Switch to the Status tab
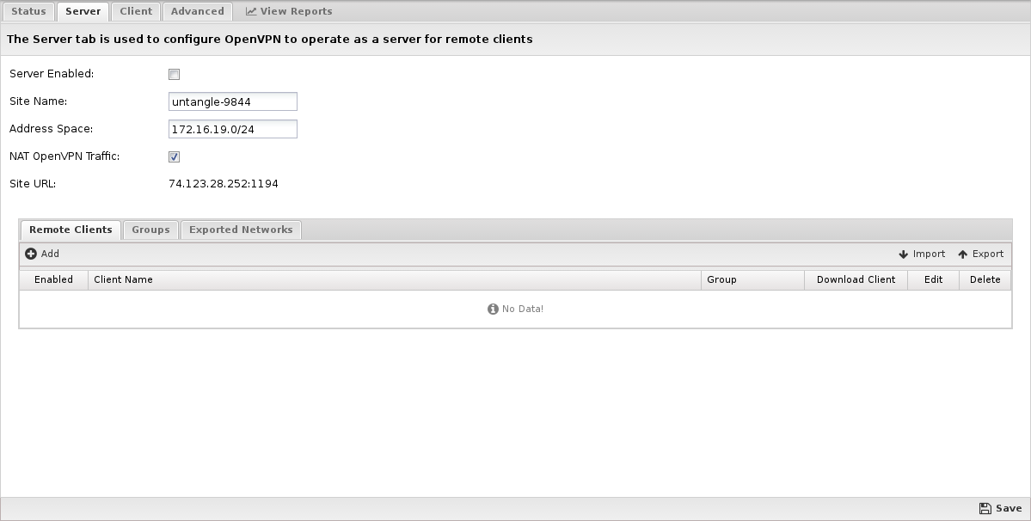Image resolution: width=1031 pixels, height=521 pixels. (x=28, y=11)
